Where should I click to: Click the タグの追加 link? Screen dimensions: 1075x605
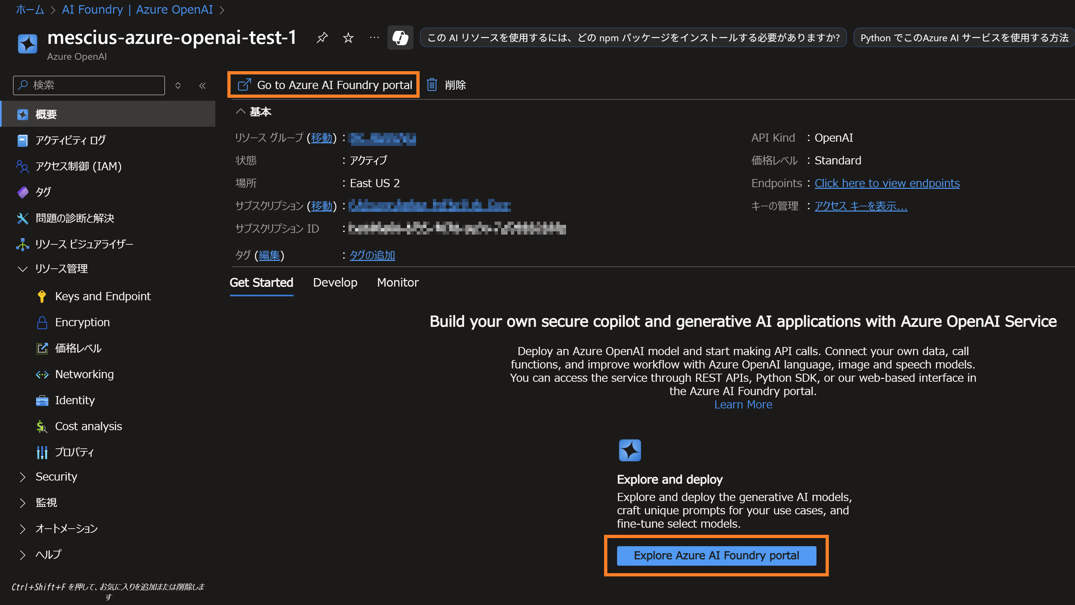click(372, 255)
